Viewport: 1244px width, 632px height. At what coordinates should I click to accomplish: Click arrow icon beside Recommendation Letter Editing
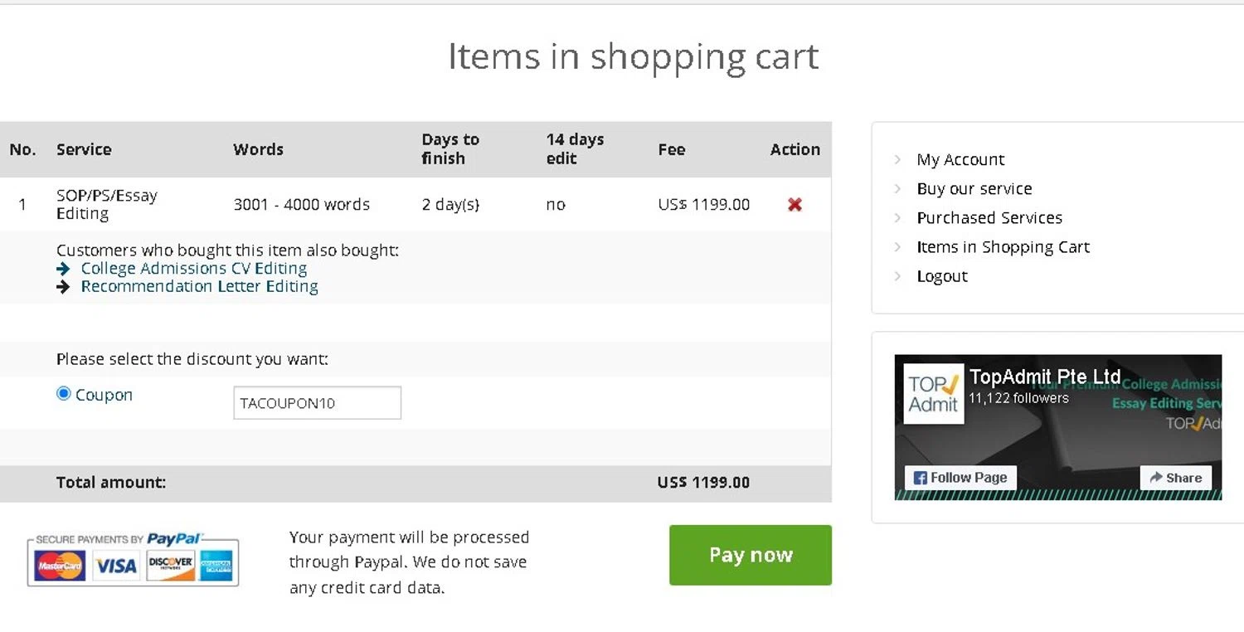click(63, 287)
